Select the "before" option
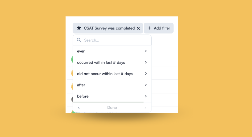 (x=112, y=96)
